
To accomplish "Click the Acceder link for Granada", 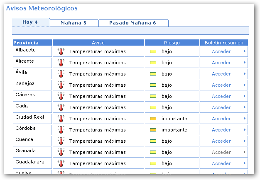I will click(x=221, y=152).
